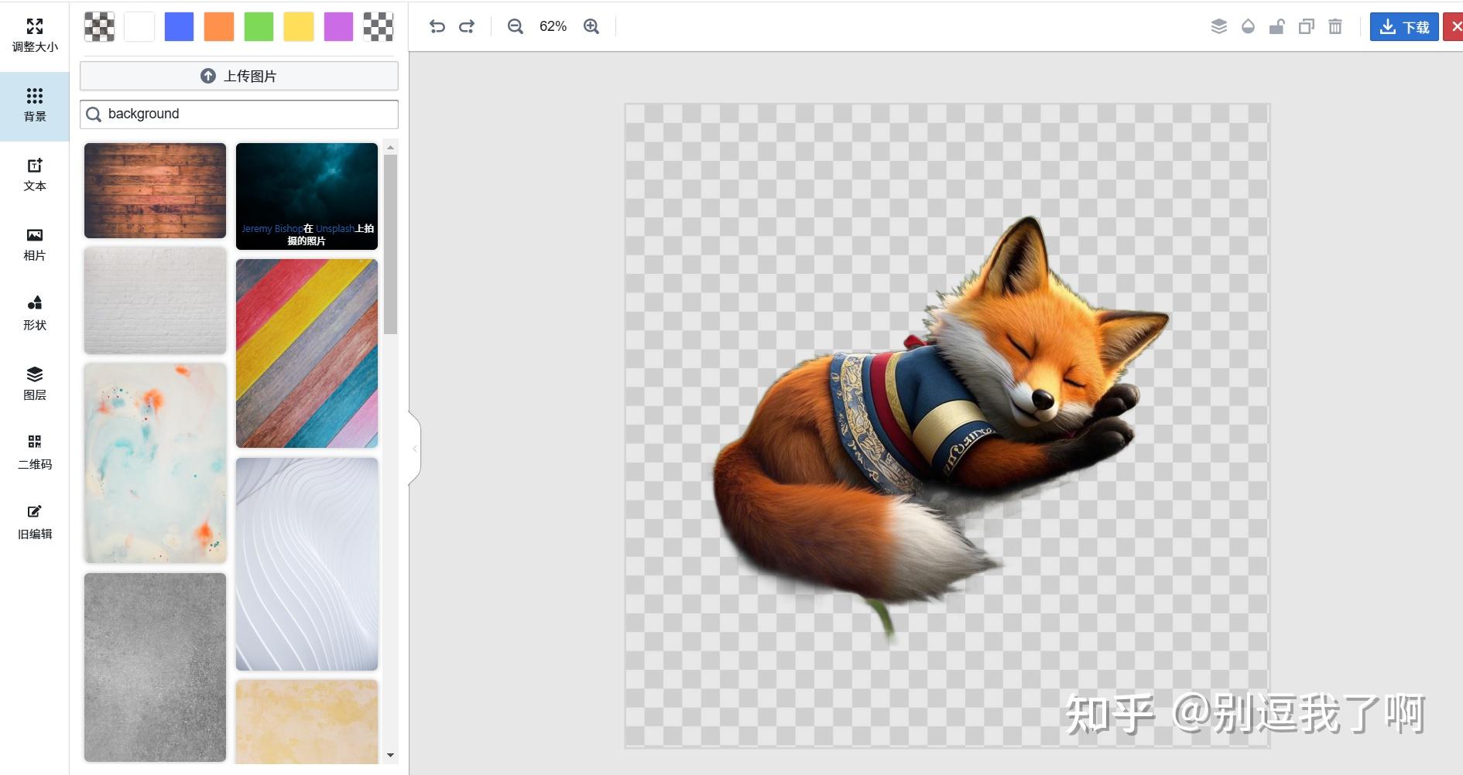Viewport: 1463px width, 775px height.
Task: Collapse the left background panel
Action: click(414, 449)
